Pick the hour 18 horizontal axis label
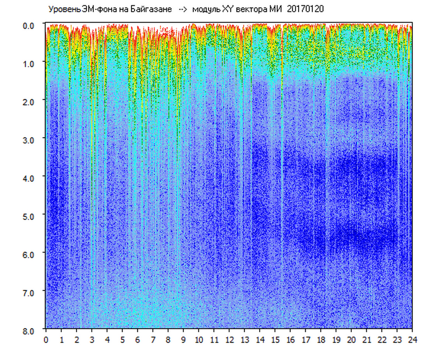 click(x=321, y=340)
